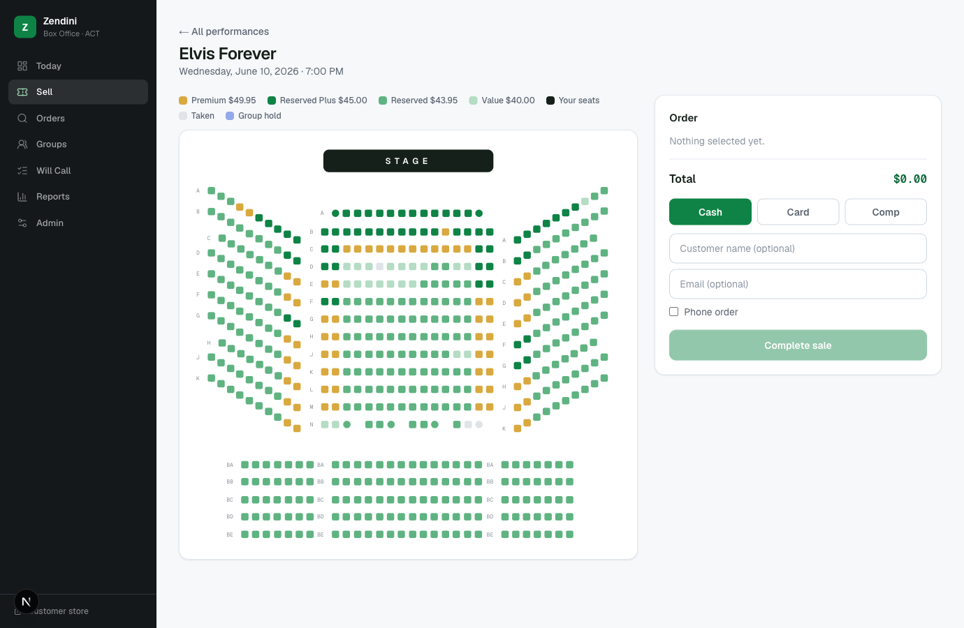This screenshot has height=628, width=964.
Task: Open Reports chart icon in sidebar
Action: (x=22, y=197)
